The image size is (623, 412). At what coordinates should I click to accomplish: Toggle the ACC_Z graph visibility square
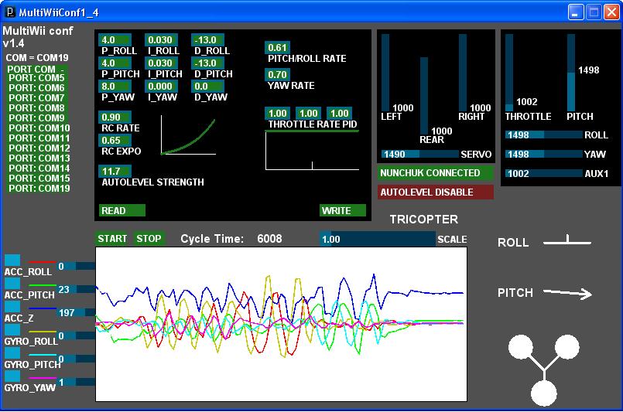[x=12, y=306]
